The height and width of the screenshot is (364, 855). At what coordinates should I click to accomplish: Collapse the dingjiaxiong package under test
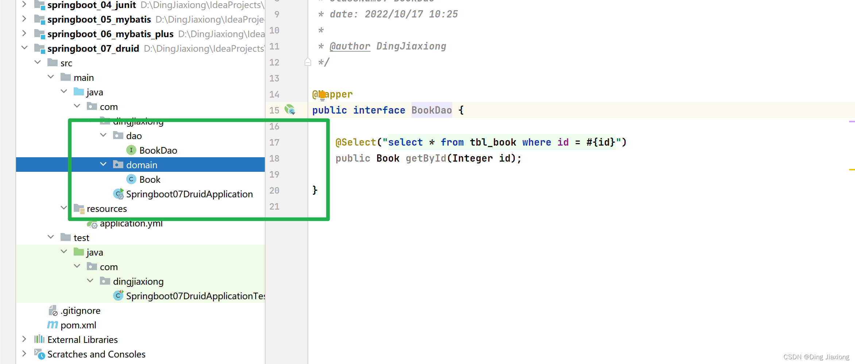pyautogui.click(x=90, y=281)
